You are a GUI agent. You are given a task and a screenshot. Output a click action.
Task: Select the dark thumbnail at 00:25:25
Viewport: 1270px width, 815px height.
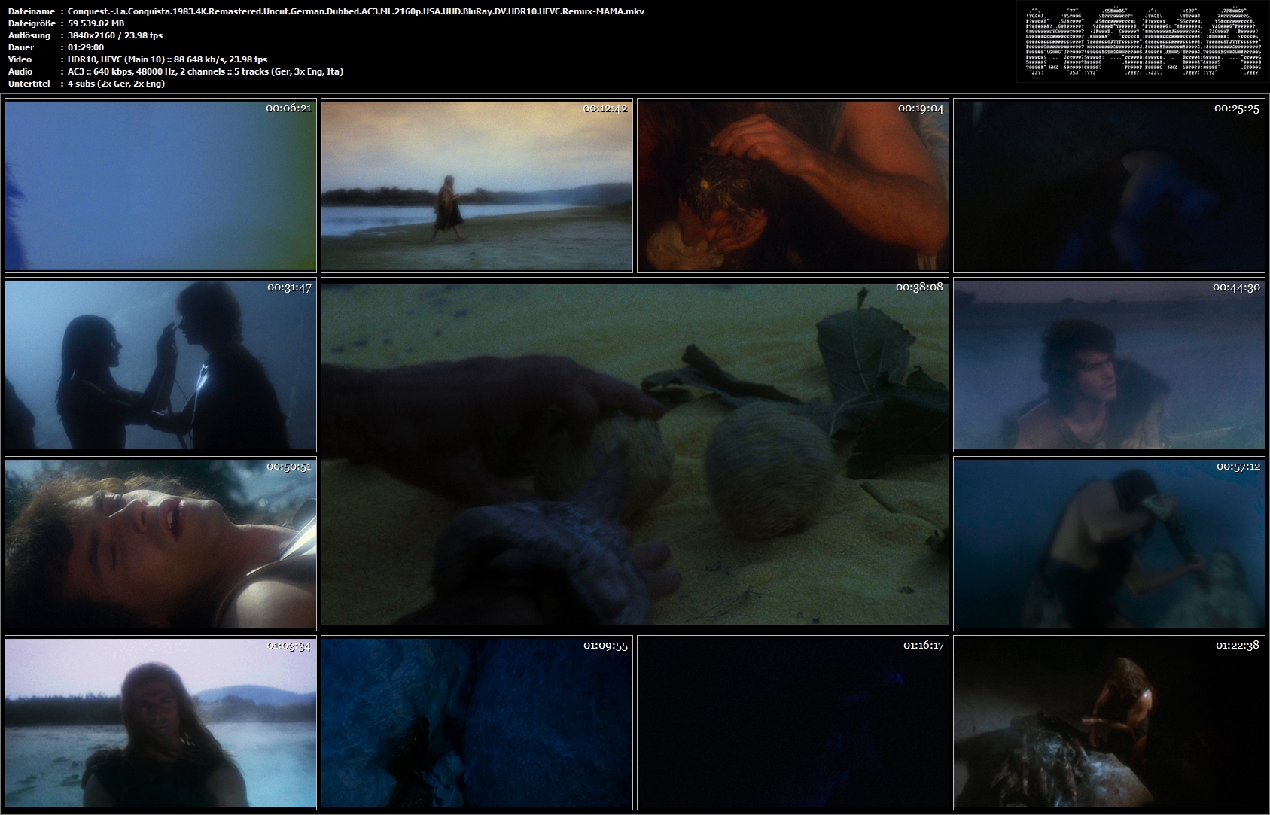tap(1109, 185)
